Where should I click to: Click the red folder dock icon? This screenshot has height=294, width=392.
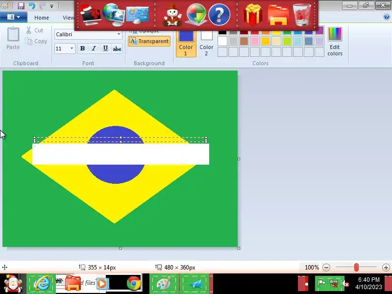278,16
